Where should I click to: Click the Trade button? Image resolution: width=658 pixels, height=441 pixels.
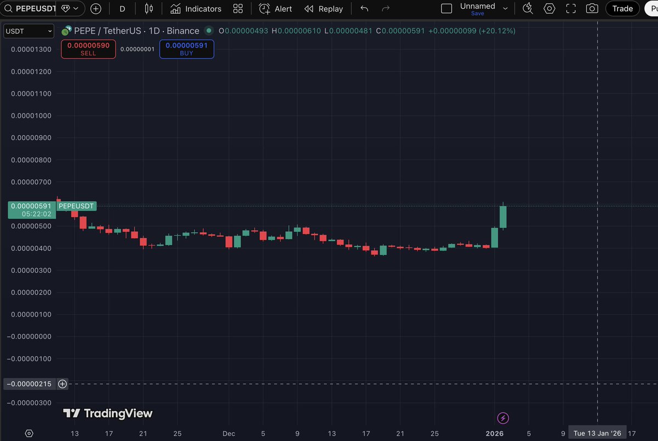[x=622, y=9]
